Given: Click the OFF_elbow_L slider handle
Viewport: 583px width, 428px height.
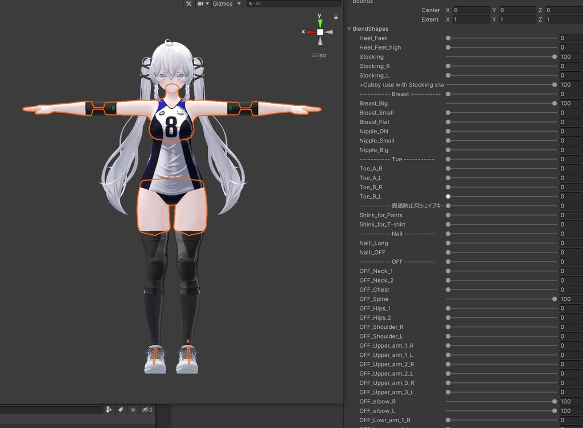Looking at the screenshot, I should (555, 410).
